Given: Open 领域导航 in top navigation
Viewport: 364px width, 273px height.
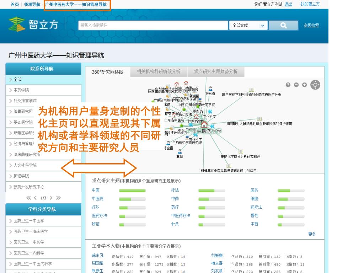Looking at the screenshot, I should pyautogui.click(x=32, y=4).
